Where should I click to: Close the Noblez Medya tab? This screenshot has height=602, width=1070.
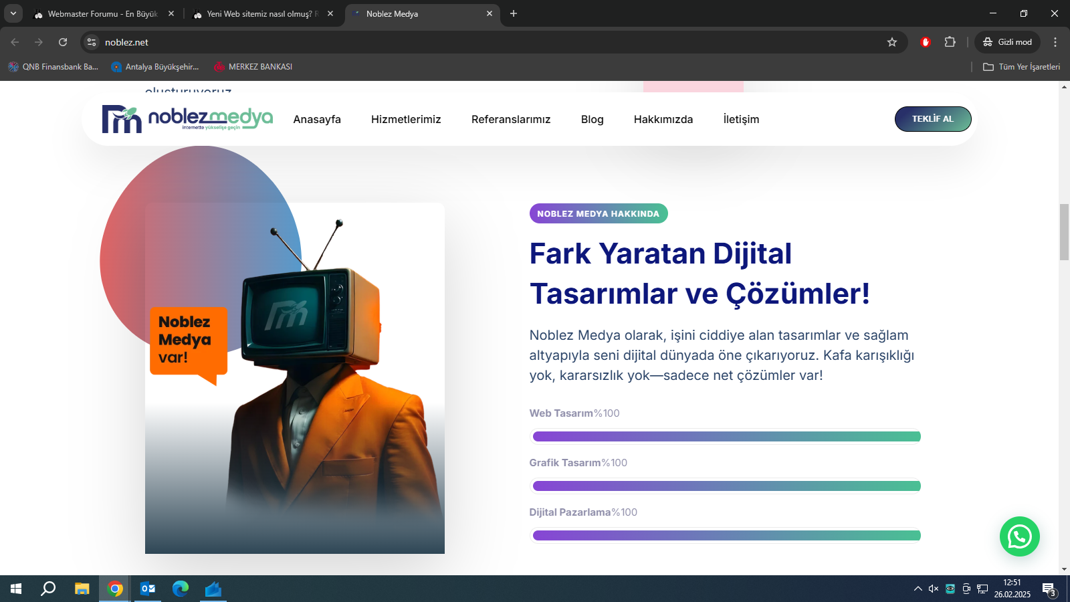pos(490,13)
